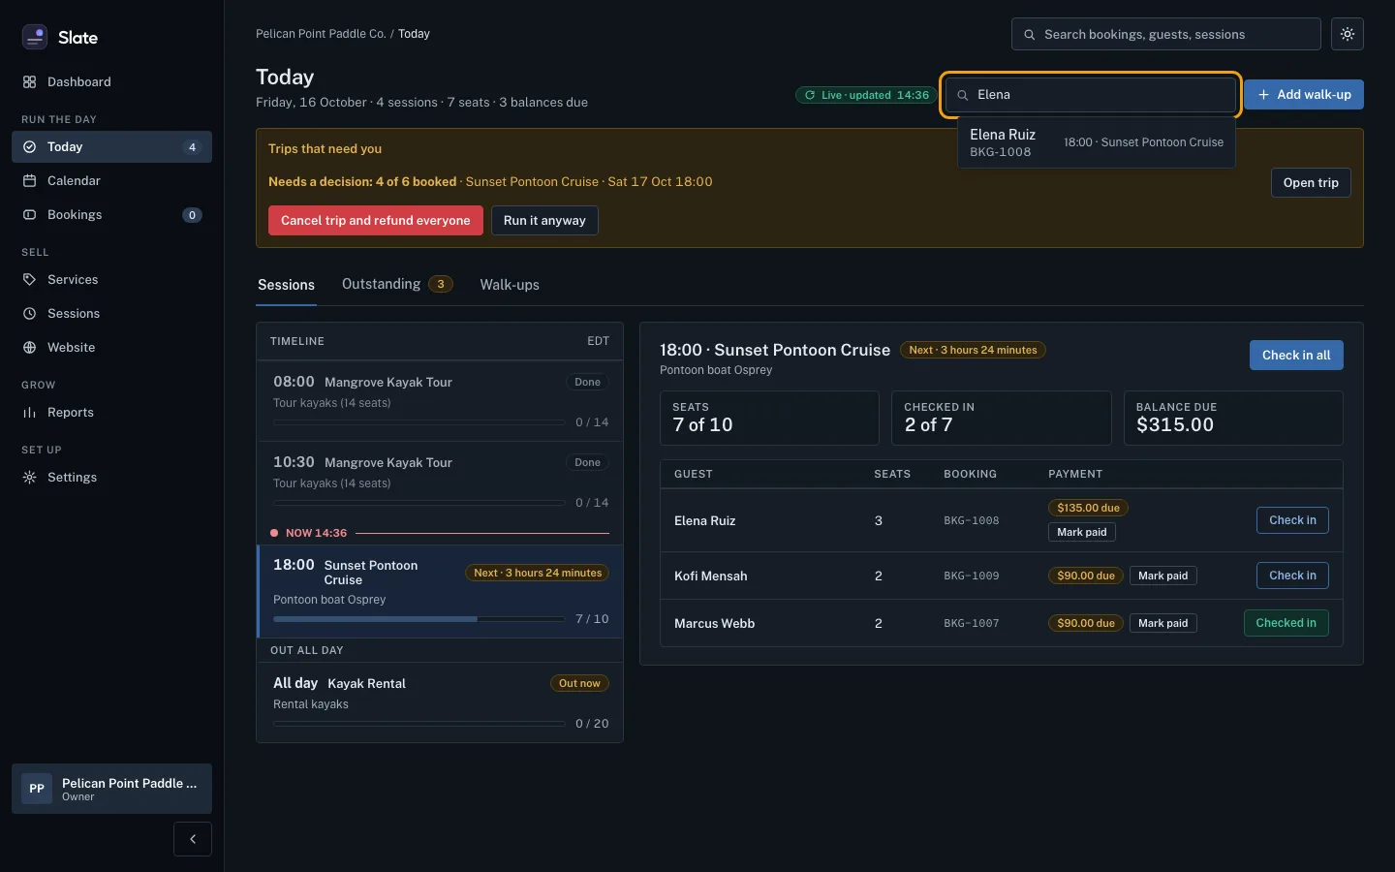Click the PP account avatar
The width and height of the screenshot is (1395, 872).
[37, 789]
